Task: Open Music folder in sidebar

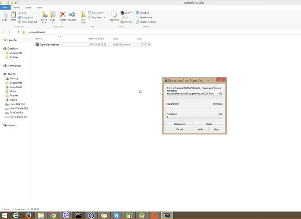Action: coord(13,91)
